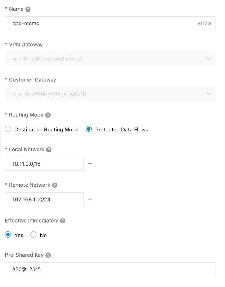Image resolution: width=225 pixels, height=287 pixels.
Task: Click the Name field containing cpd-mcmc
Action: pyautogui.click(x=100, y=23)
